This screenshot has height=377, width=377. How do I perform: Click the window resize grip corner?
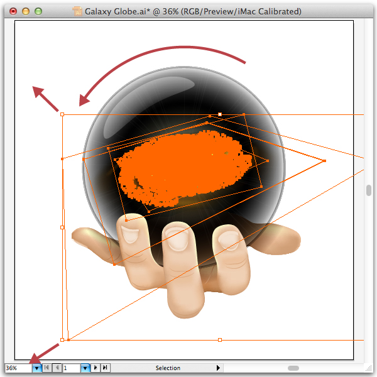369,368
